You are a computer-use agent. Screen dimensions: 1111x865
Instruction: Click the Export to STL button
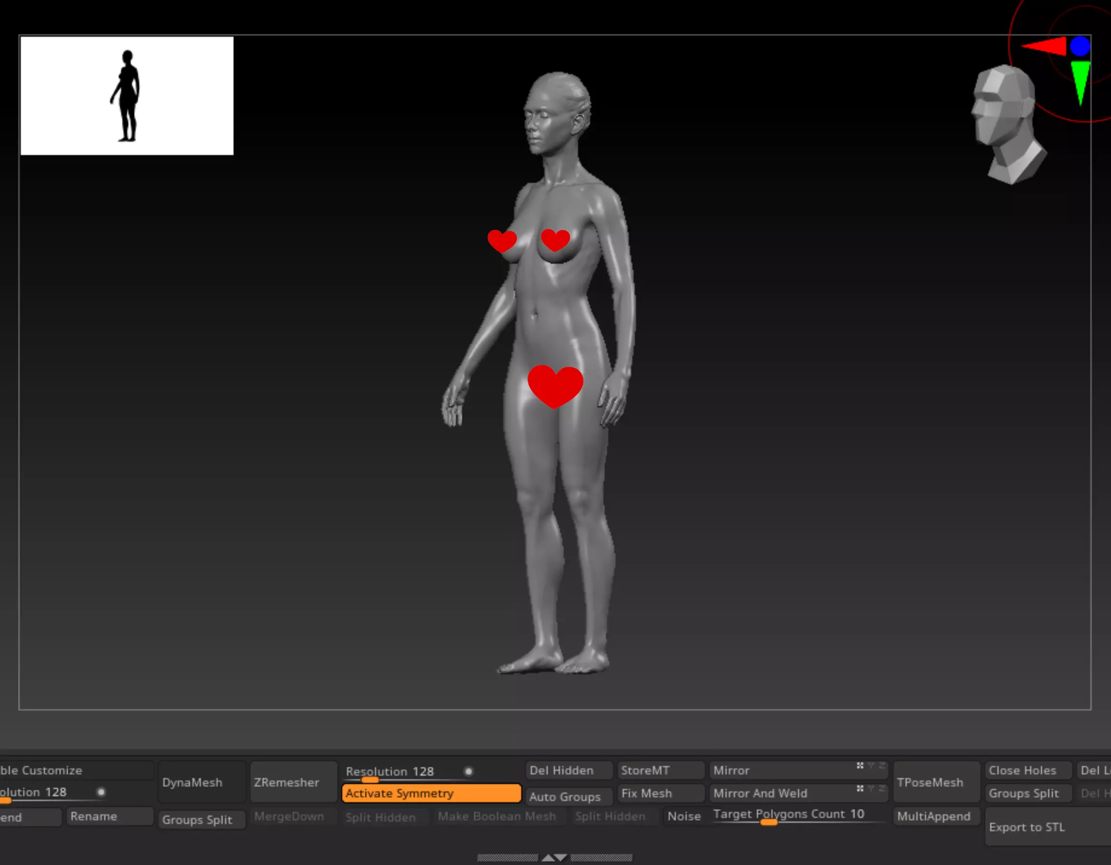(1048, 827)
